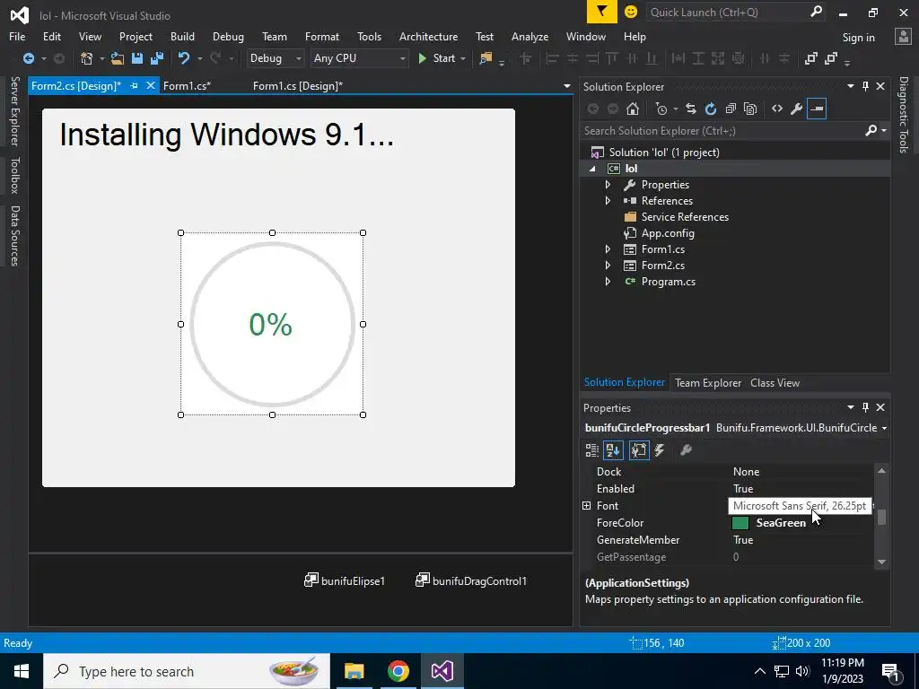Select the circular progress bar control showing 0%
The image size is (919, 689).
(272, 324)
